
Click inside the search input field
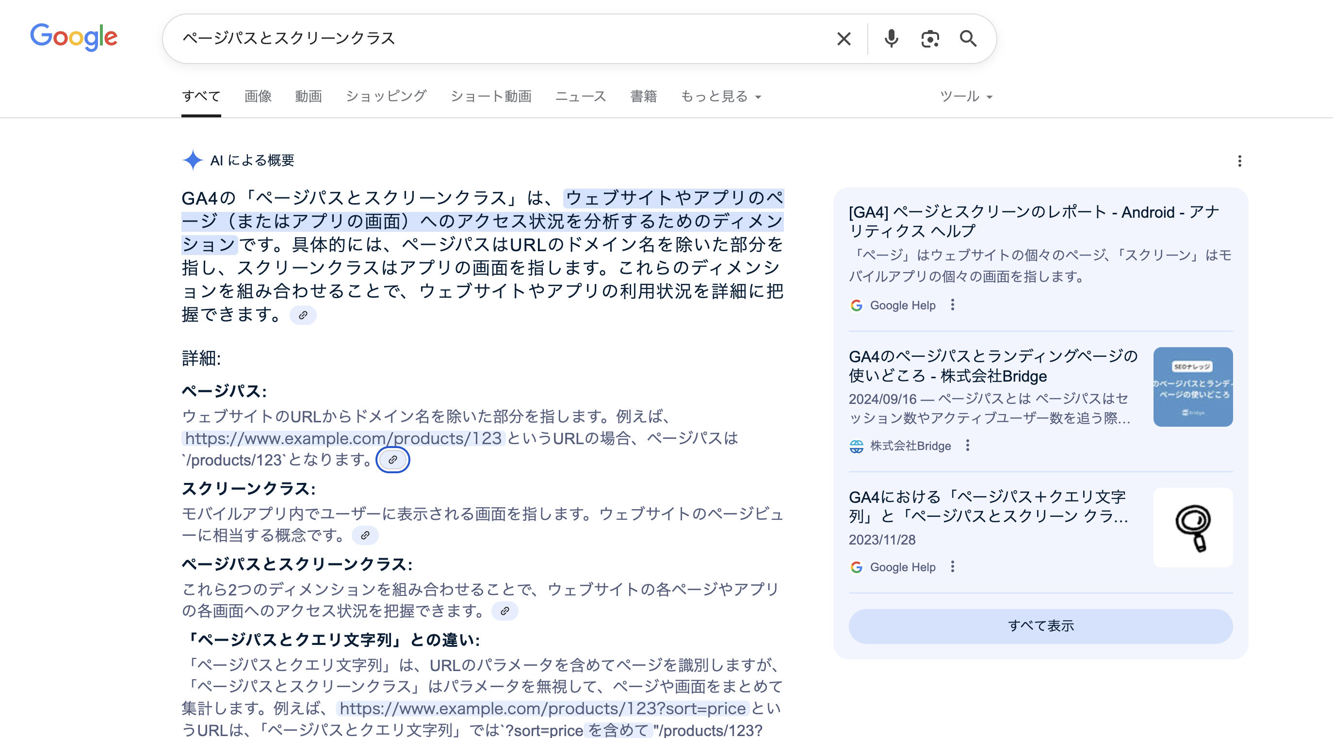[466, 38]
